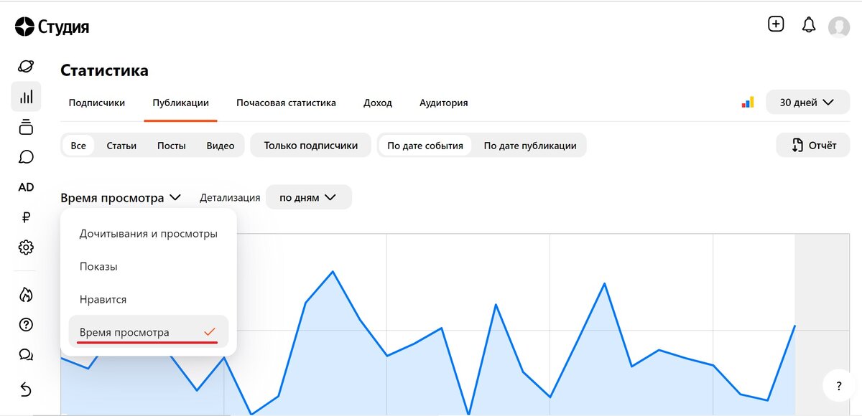Select the Все content filter

click(x=78, y=145)
